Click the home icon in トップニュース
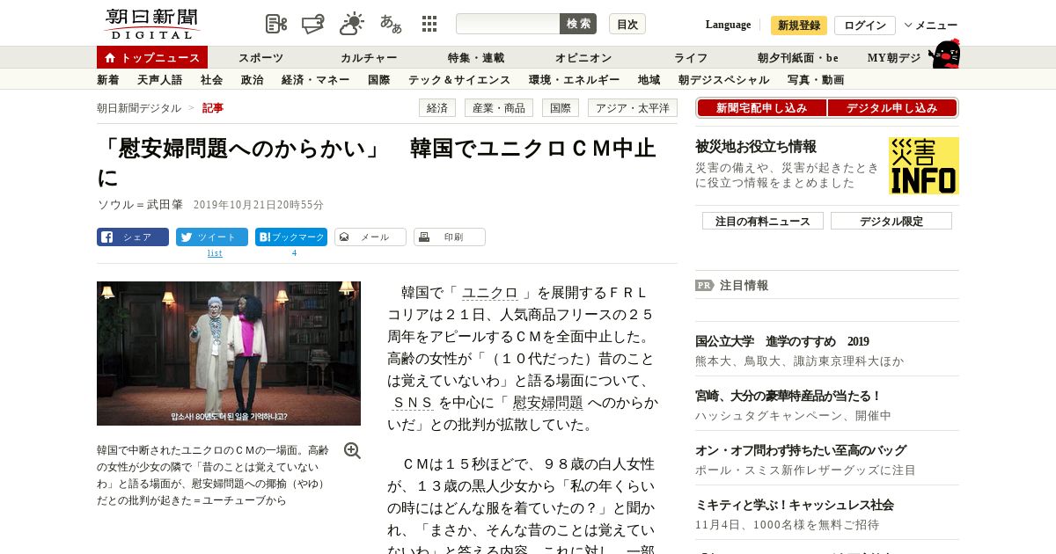This screenshot has width=1056, height=554. (x=110, y=57)
